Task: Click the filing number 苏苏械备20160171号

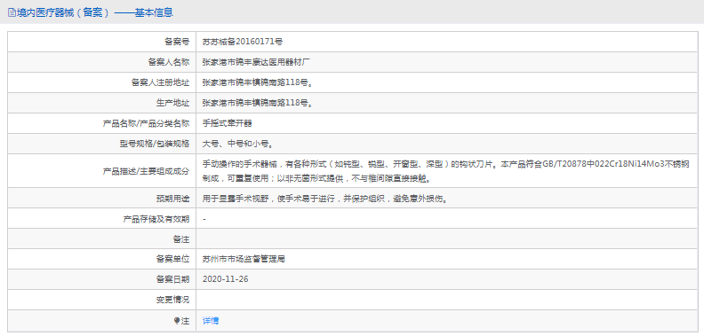Action: [243, 43]
